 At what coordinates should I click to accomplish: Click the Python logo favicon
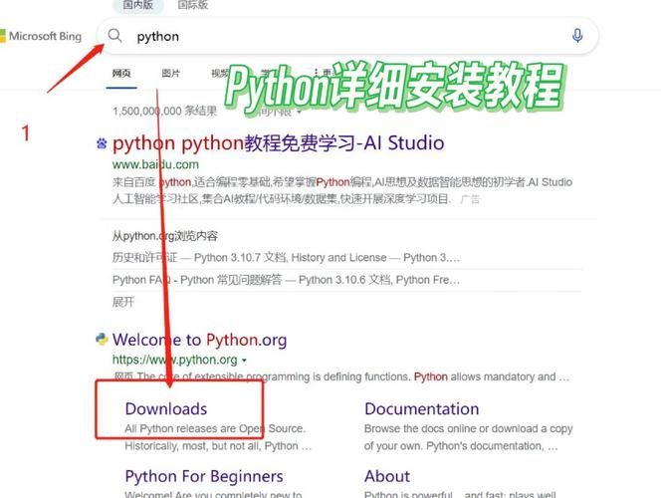coord(102,340)
